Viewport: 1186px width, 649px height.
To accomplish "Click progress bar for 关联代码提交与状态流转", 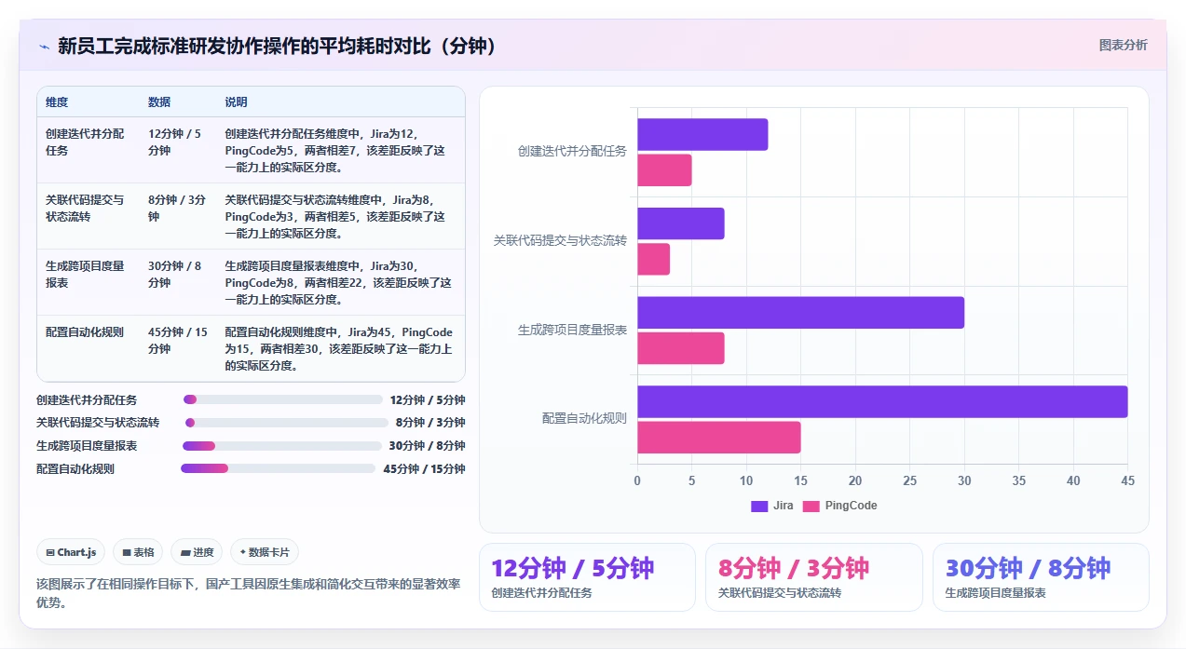I will tap(286, 423).
